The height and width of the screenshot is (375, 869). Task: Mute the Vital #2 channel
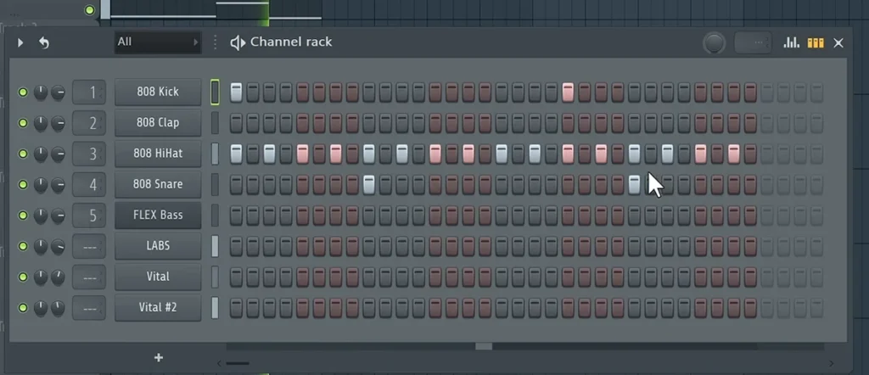point(23,307)
